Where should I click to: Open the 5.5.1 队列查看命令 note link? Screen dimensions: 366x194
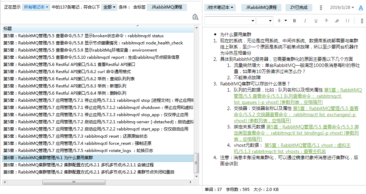(x=298, y=96)
